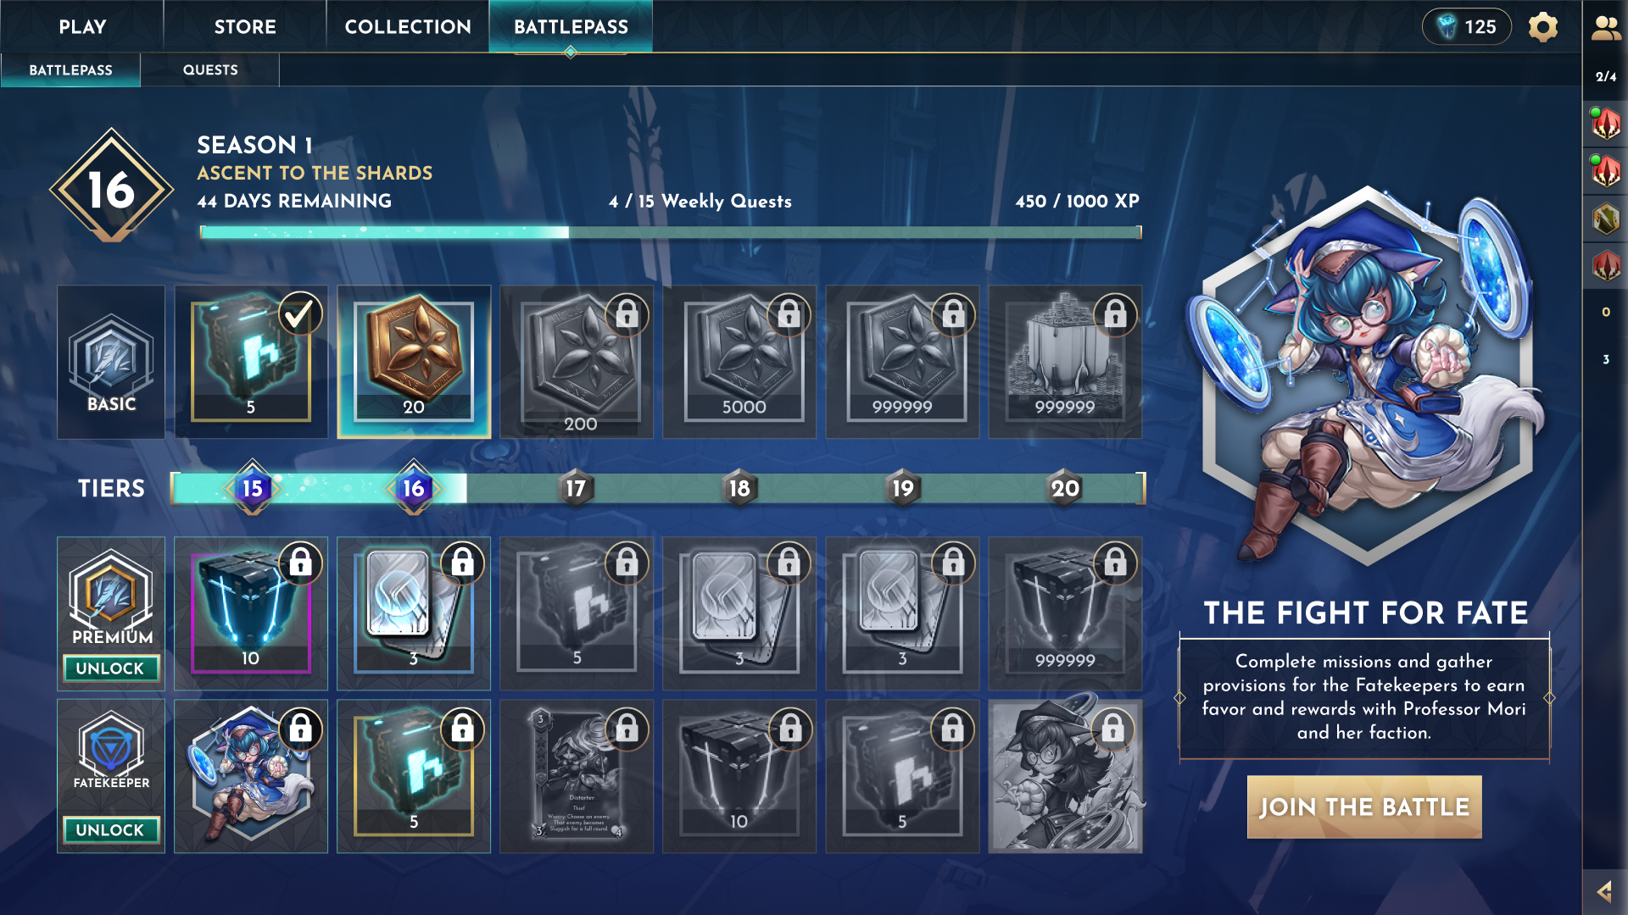The height and width of the screenshot is (915, 1628).
Task: Open the friends list icon
Action: 1605,28
